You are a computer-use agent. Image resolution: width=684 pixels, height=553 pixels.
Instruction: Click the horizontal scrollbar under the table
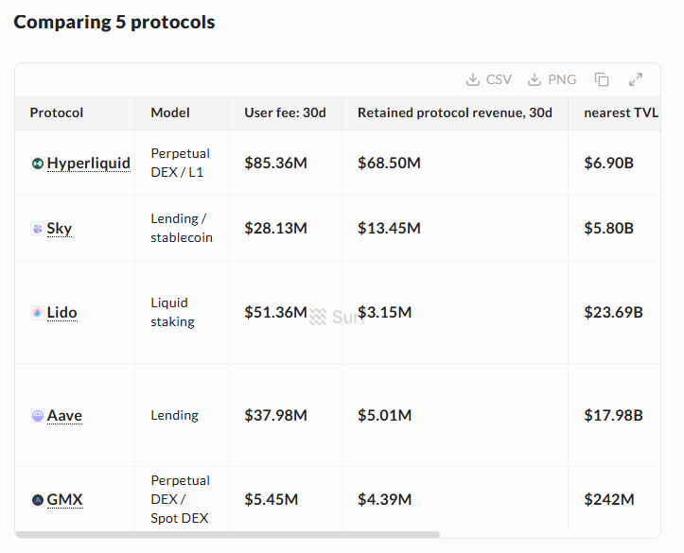228,534
